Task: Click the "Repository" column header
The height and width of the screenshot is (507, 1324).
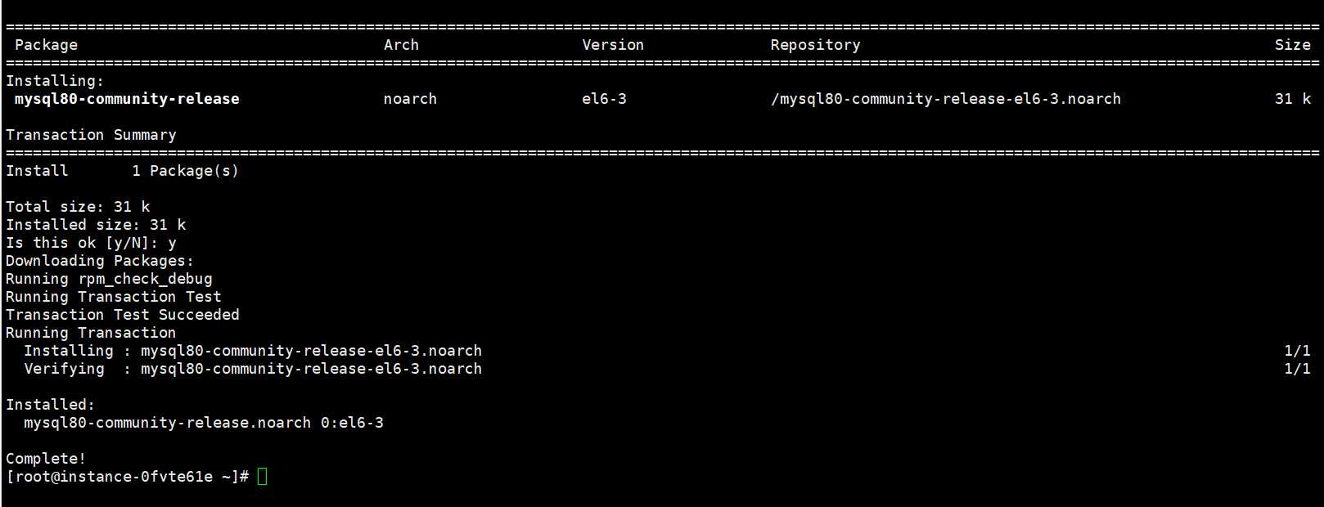Action: [815, 45]
